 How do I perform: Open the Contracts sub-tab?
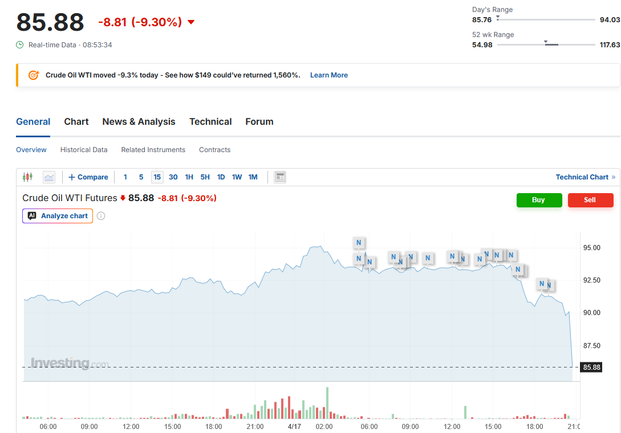(x=214, y=150)
